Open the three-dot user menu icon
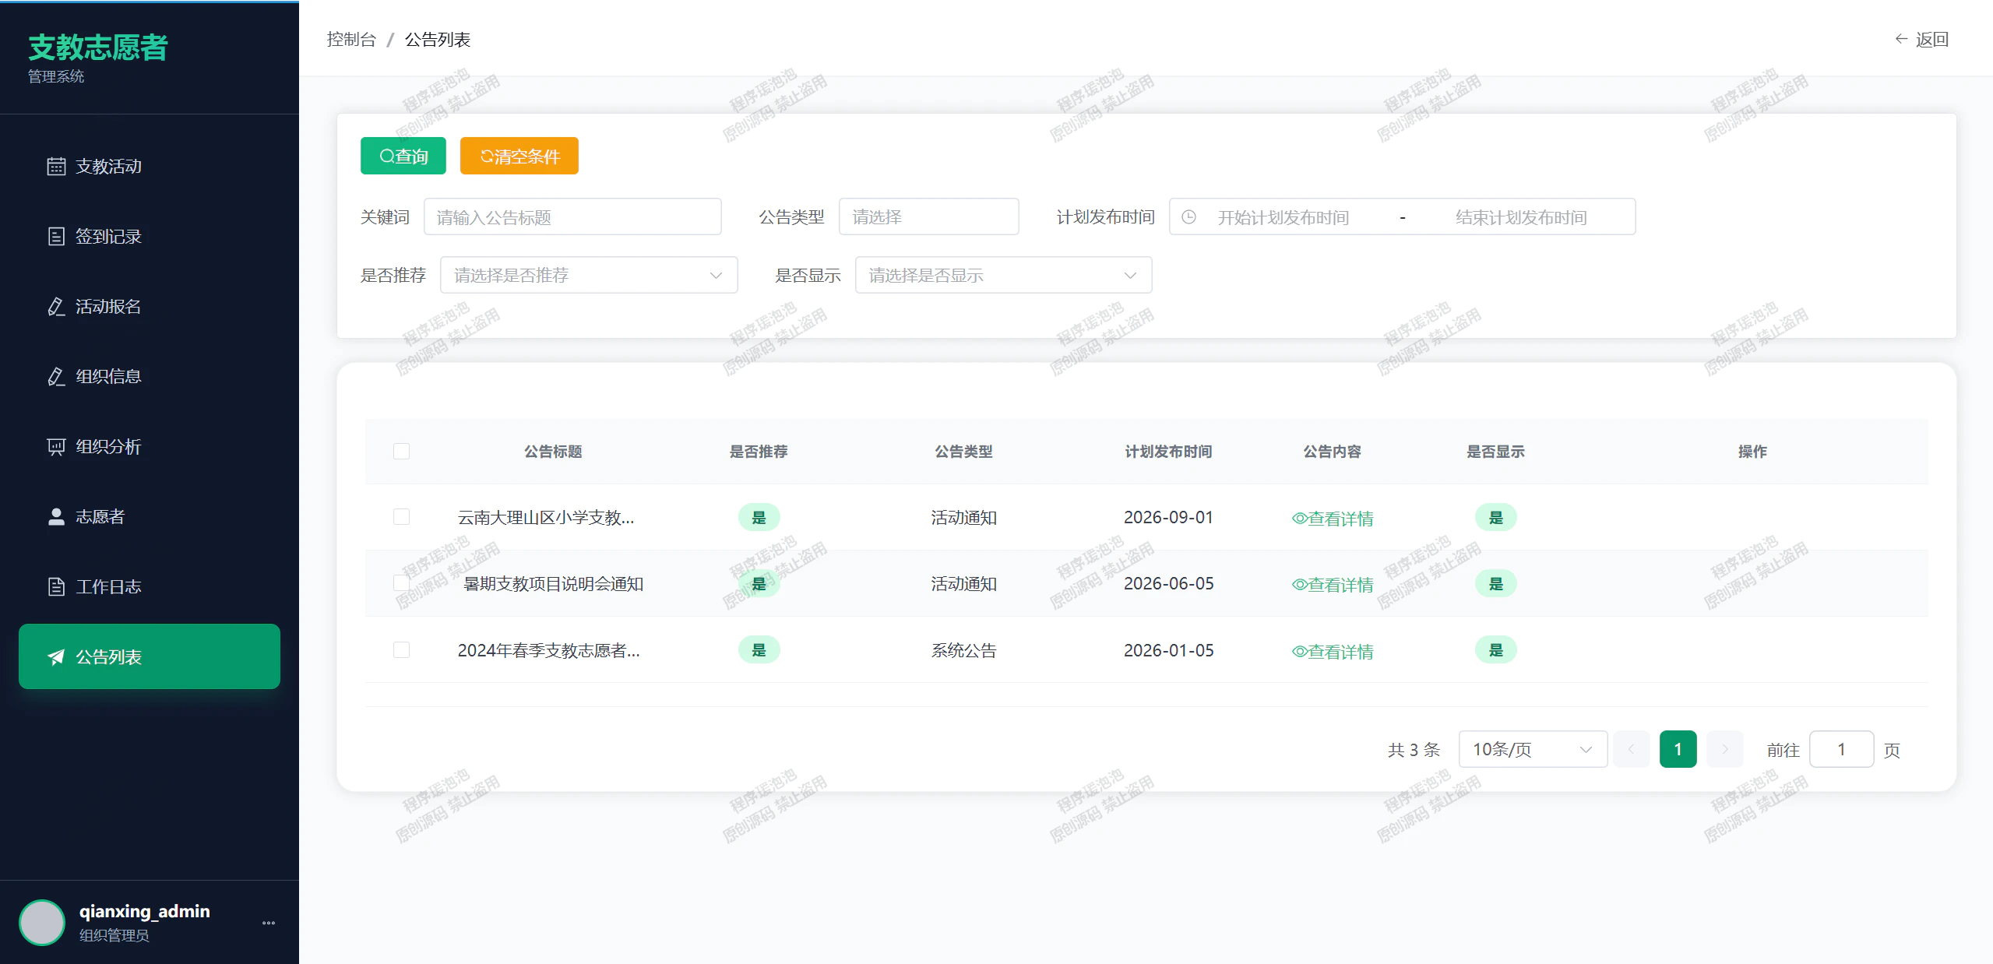Viewport: 1993px width, 964px height. pos(269,923)
